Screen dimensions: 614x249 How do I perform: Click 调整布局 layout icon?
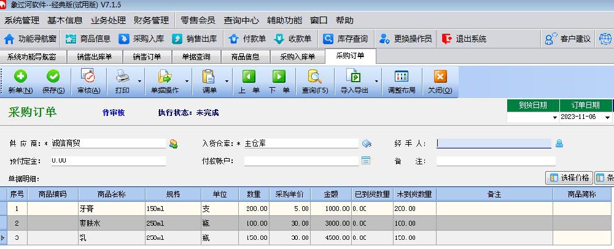click(402, 76)
